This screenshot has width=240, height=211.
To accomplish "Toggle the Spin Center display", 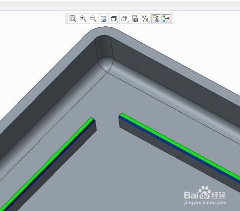I will tap(166, 19).
